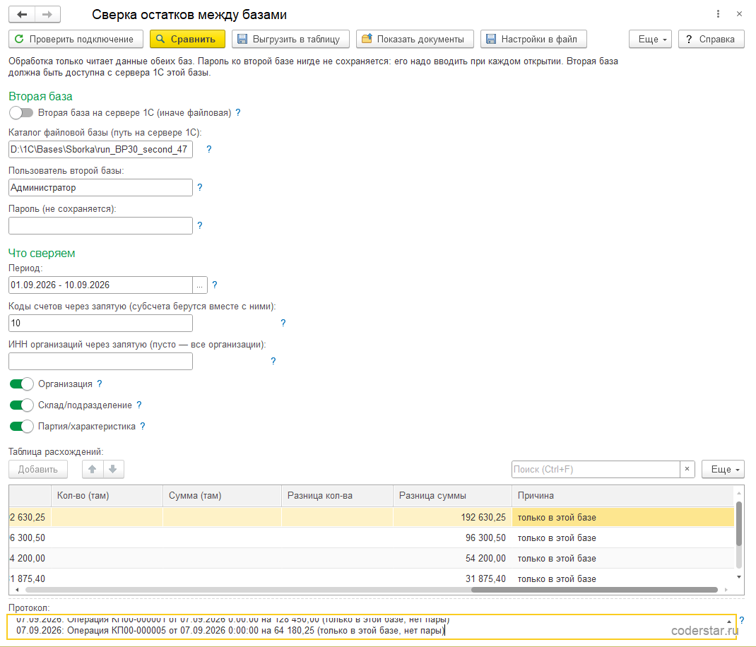Viewport: 756px width, 647px height.
Task: Open the period picker with the ellipsis button
Action: point(200,285)
